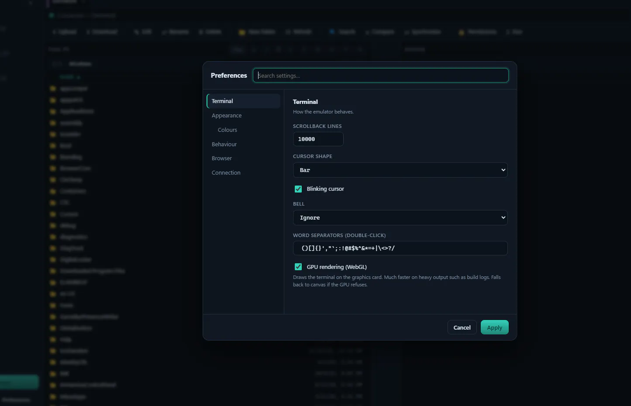Viewport: 631px width, 406px height.
Task: Click the 'How the emulator behaves.' description
Action: click(x=323, y=112)
